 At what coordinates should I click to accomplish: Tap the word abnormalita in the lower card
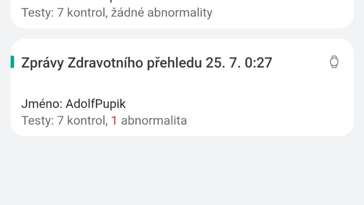click(x=154, y=120)
